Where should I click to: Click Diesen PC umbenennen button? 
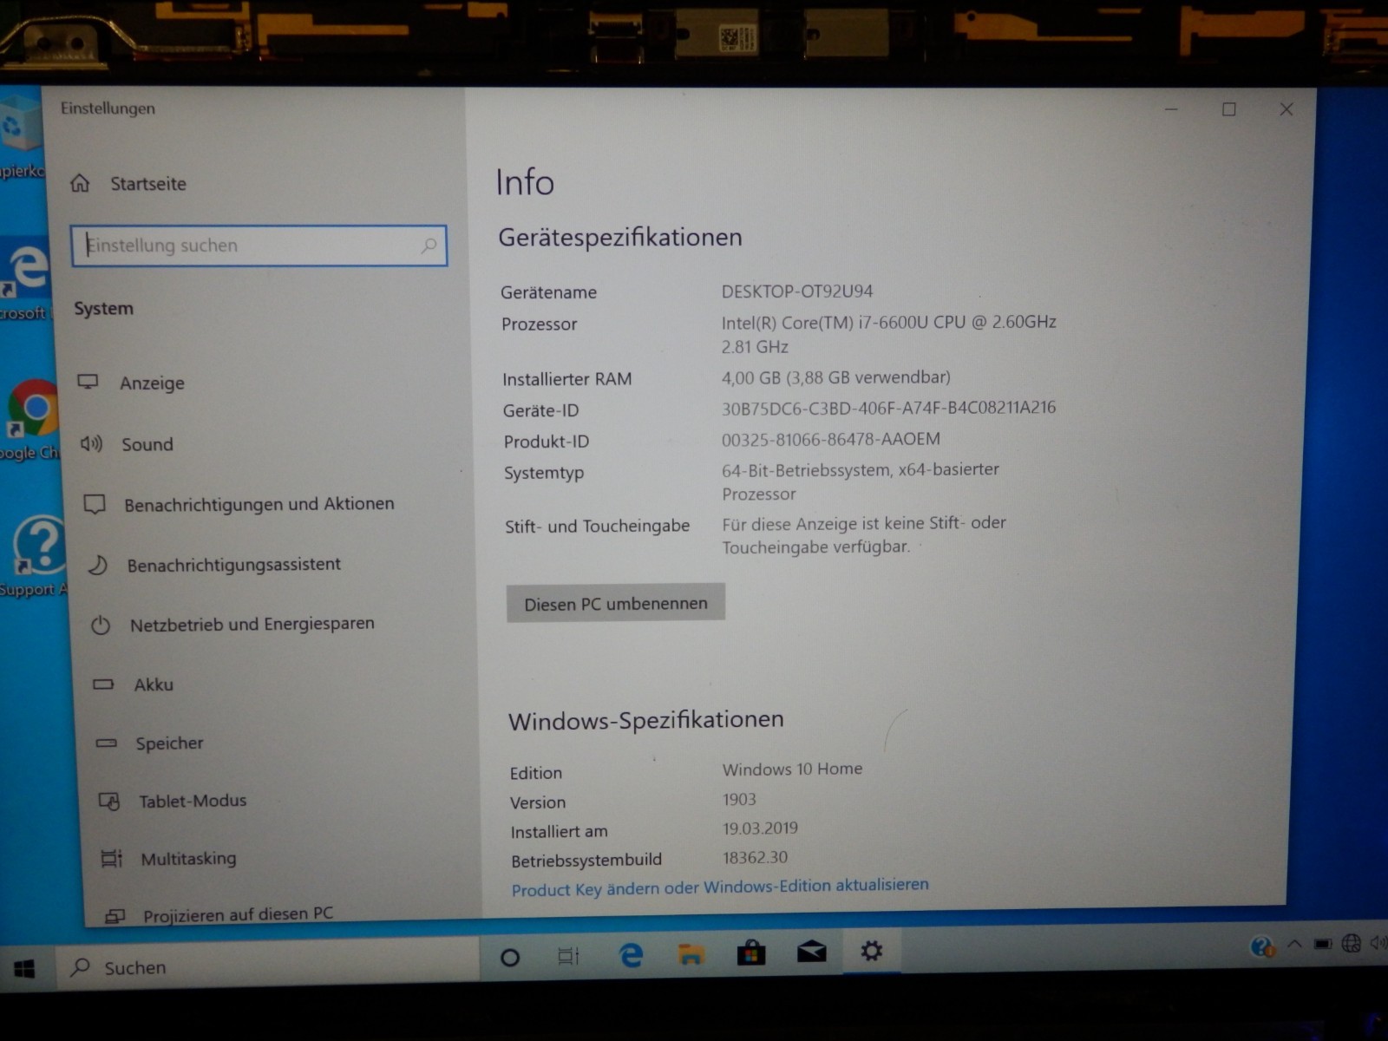[x=616, y=604]
